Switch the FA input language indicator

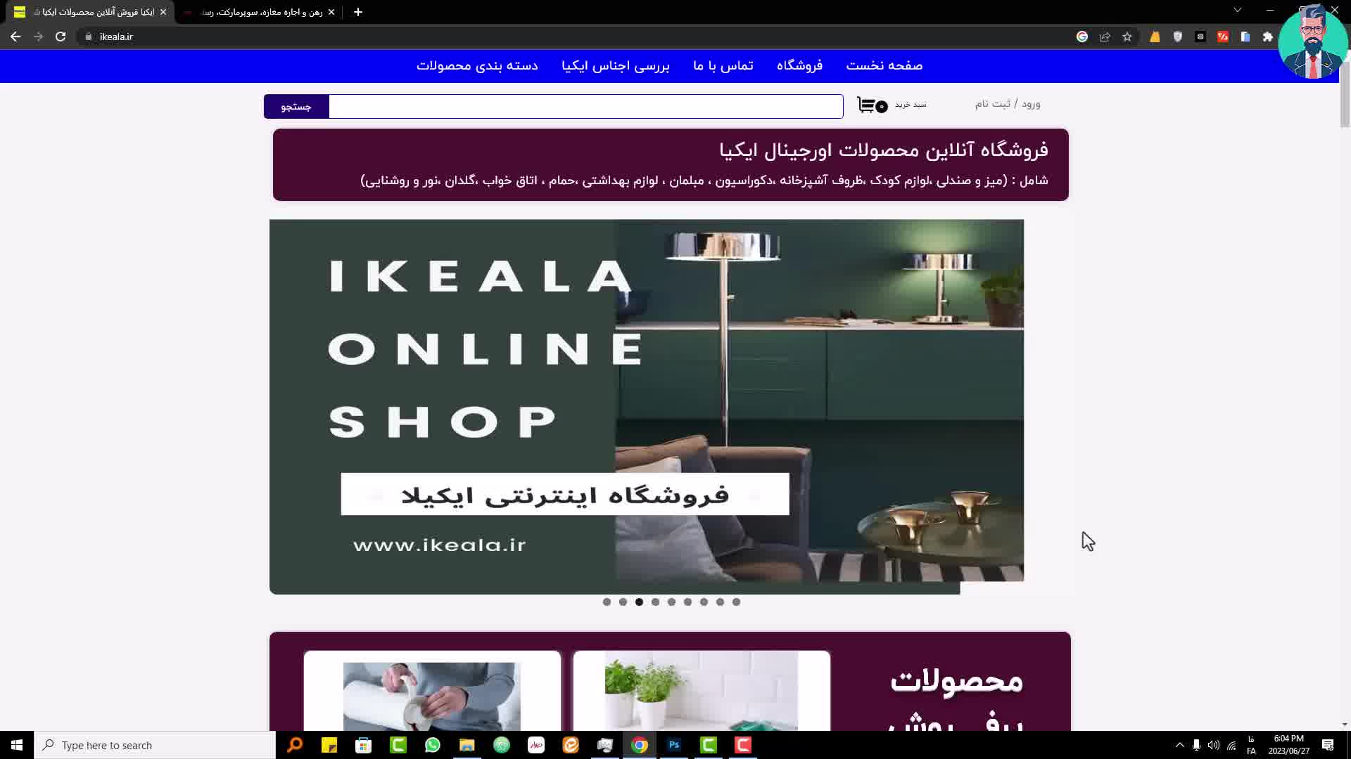(x=1251, y=745)
